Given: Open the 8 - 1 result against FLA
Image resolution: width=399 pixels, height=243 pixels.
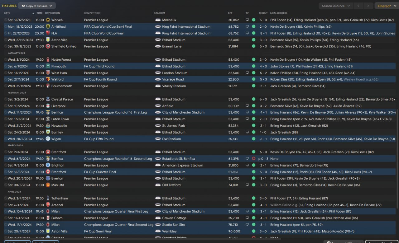Looking at the screenshot, I should click(263, 33).
